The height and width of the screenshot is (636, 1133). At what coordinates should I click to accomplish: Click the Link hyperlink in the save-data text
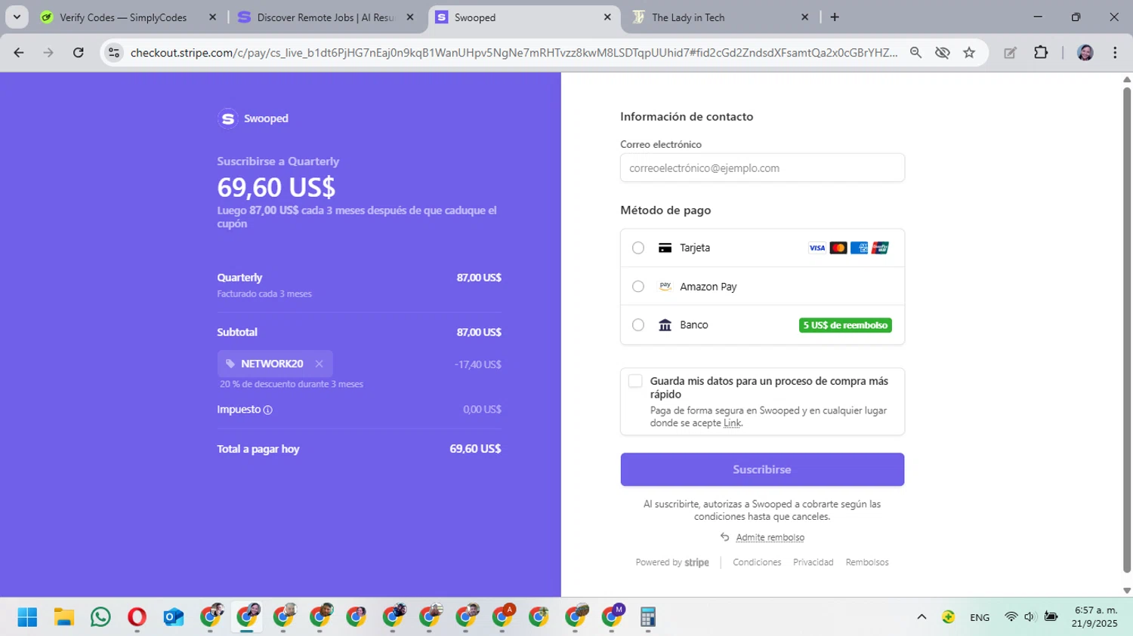click(732, 423)
